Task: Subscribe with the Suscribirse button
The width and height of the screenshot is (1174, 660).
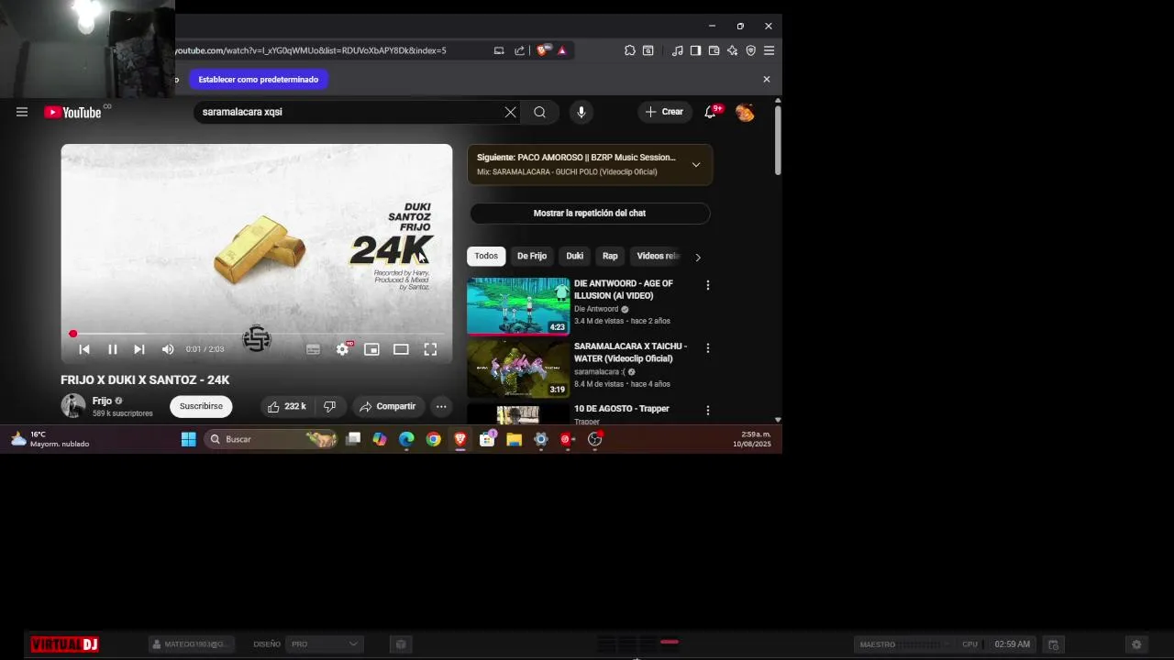Action: (201, 406)
